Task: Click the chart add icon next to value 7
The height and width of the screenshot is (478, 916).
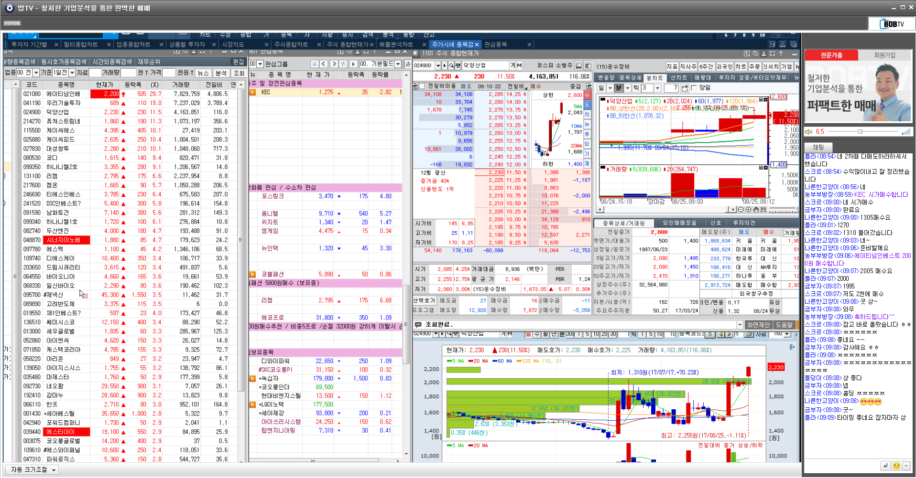Action: 685,88
